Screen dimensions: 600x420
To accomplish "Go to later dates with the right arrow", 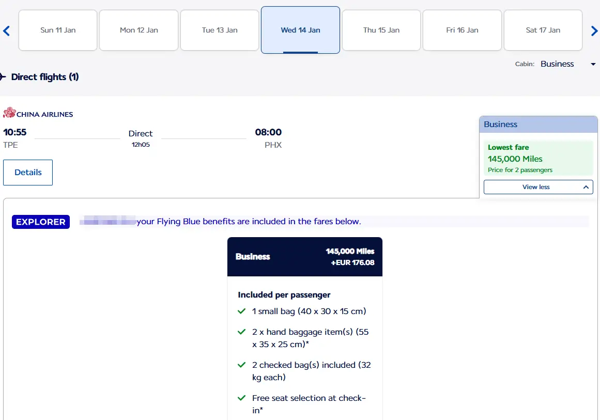I will point(594,30).
